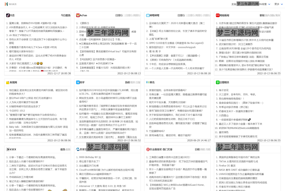Open 果壳 item '竹鼠算野味吗?'
The image size is (285, 191).
click(x=157, y=131)
